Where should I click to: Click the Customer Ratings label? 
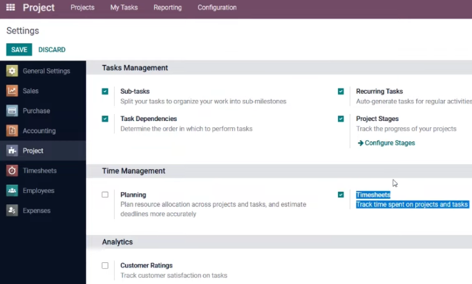[x=146, y=266]
